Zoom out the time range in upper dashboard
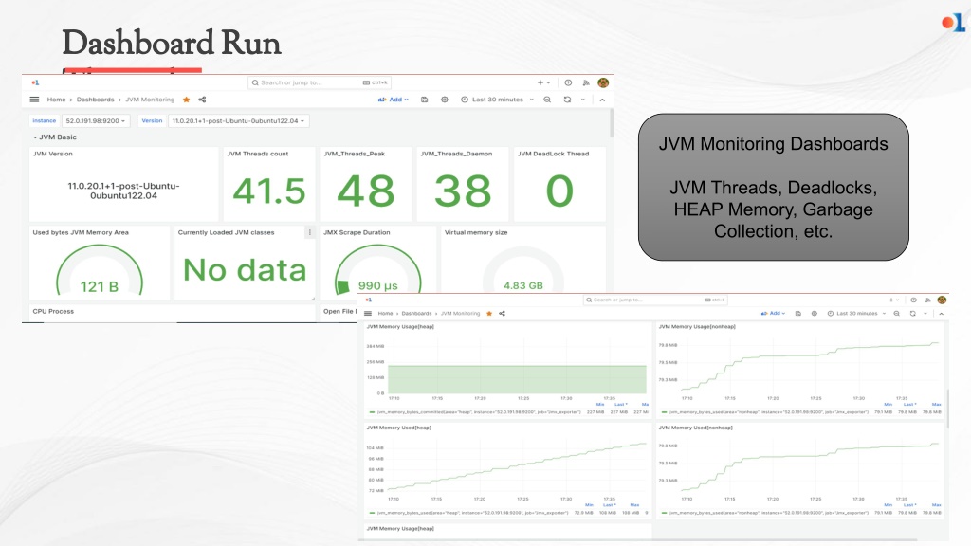 click(547, 99)
